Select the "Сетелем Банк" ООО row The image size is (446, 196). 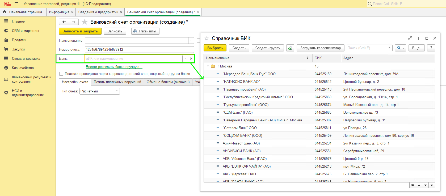point(319,128)
